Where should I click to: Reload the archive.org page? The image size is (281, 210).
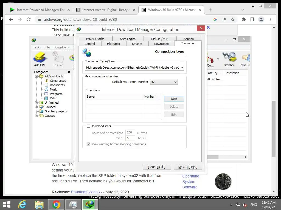coord(29,19)
